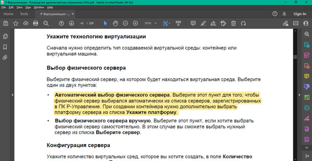Open the Edit menu
This screenshot has width=312, height=161.
[11, 7]
